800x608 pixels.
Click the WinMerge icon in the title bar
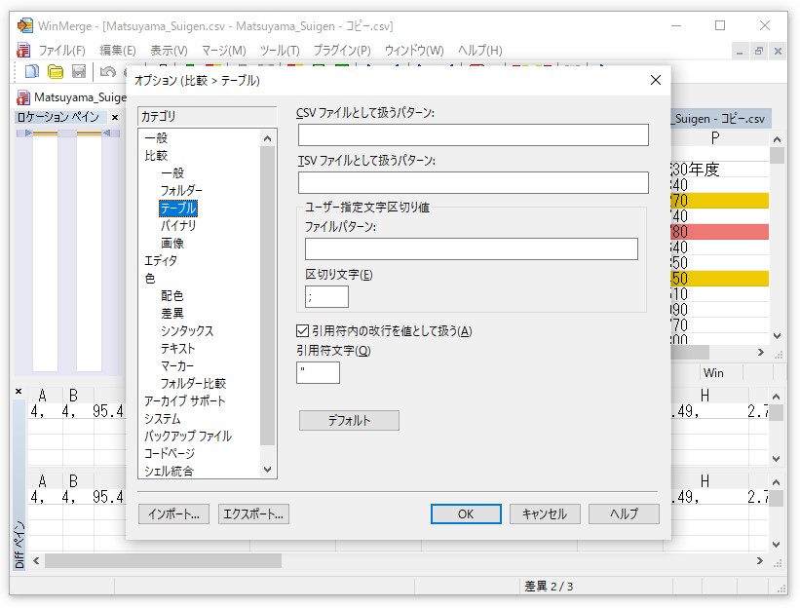[24, 26]
